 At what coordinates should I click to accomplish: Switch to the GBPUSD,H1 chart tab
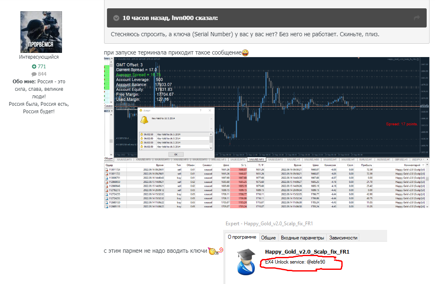click(x=401, y=159)
